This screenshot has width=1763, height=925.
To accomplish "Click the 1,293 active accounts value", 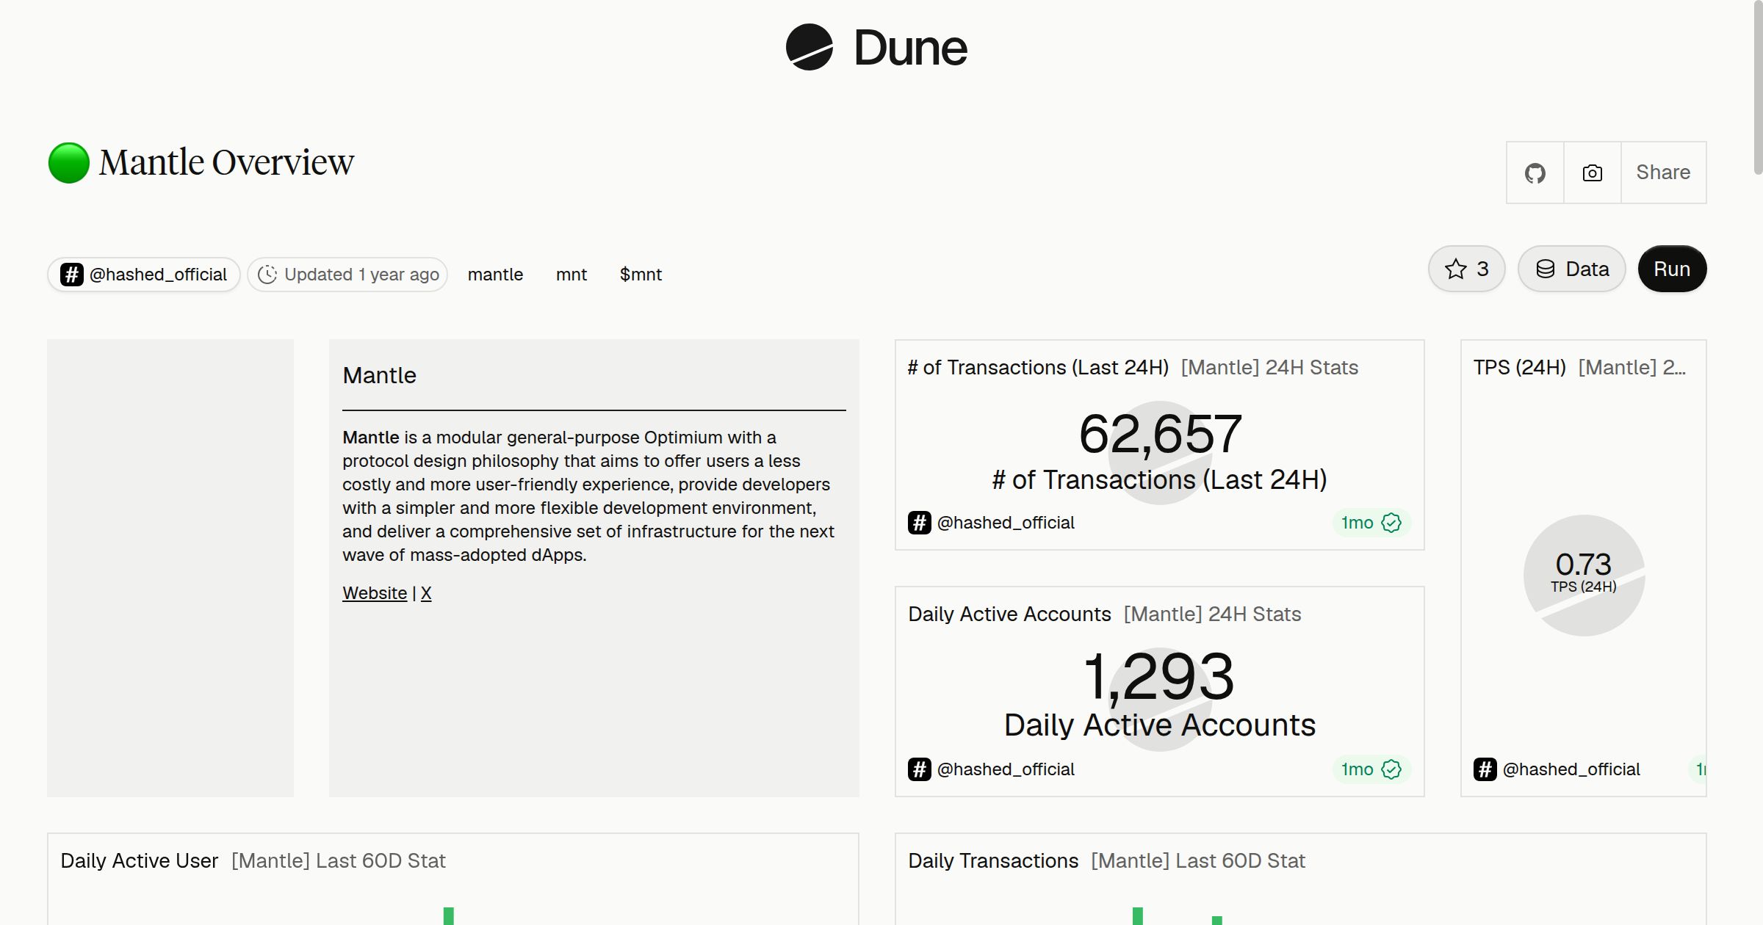I will (1160, 677).
